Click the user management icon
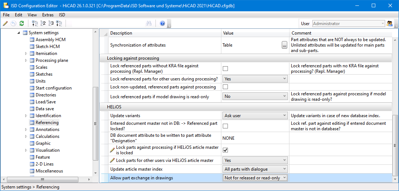This screenshot has height=191, width=399. pyautogui.click(x=390, y=24)
